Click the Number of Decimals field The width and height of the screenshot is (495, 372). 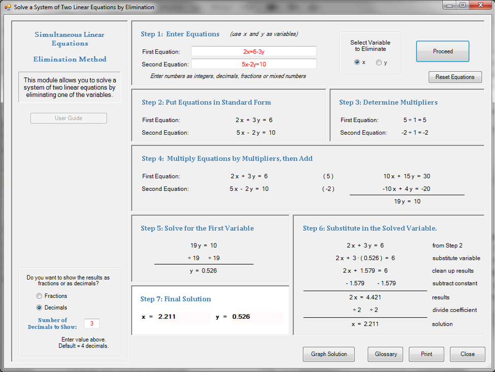click(92, 324)
